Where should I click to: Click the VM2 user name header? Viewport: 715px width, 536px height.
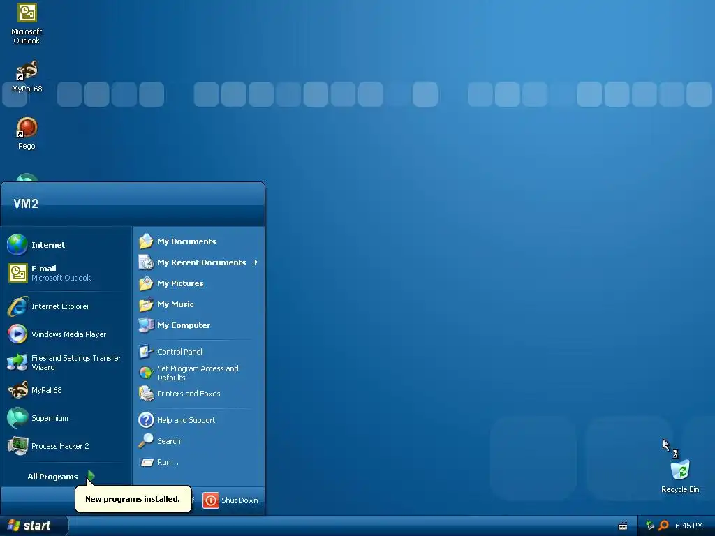pos(26,203)
